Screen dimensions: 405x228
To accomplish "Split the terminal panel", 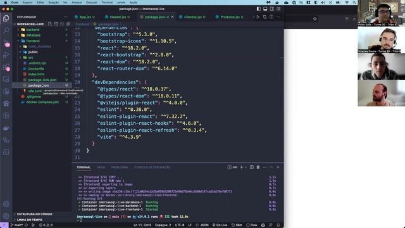I will pyautogui.click(x=252, y=167).
